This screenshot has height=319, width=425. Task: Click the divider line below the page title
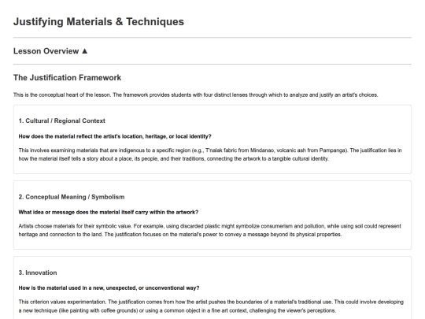[x=213, y=38]
